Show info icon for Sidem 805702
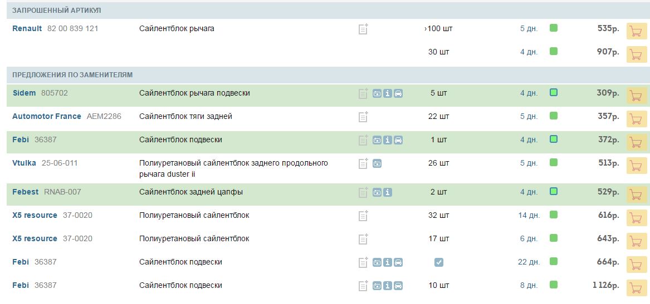650x304 pixels. (388, 93)
